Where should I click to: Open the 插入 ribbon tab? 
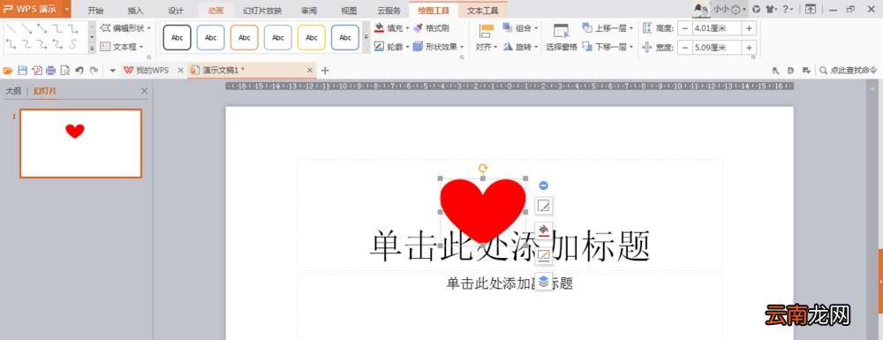coord(135,10)
